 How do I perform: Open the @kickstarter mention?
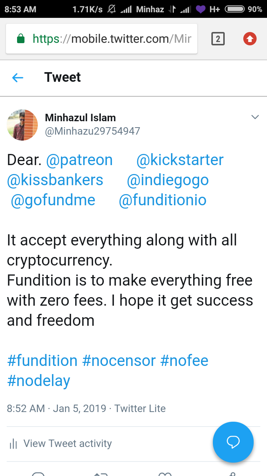[180, 160]
